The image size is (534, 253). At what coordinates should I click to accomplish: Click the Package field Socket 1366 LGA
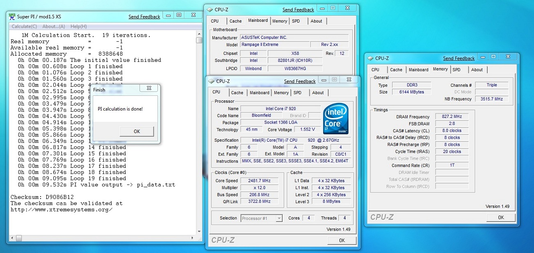coord(281,122)
